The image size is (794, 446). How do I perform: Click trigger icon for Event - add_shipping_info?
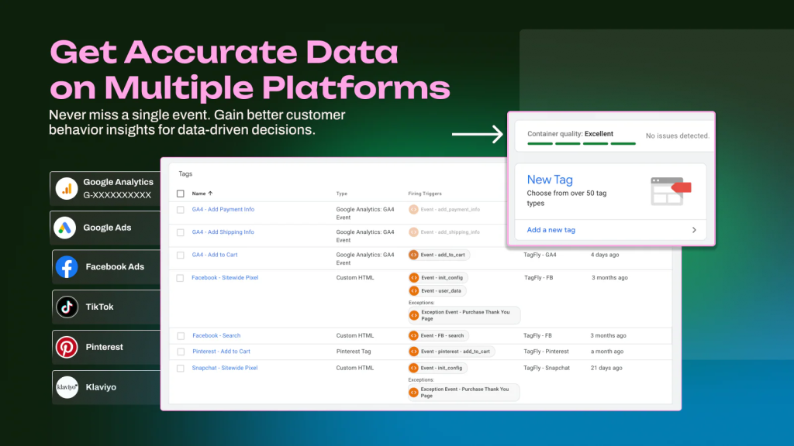pos(414,232)
